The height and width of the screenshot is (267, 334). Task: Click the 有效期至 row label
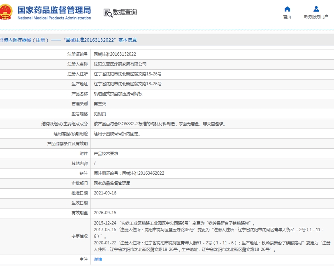(79, 213)
